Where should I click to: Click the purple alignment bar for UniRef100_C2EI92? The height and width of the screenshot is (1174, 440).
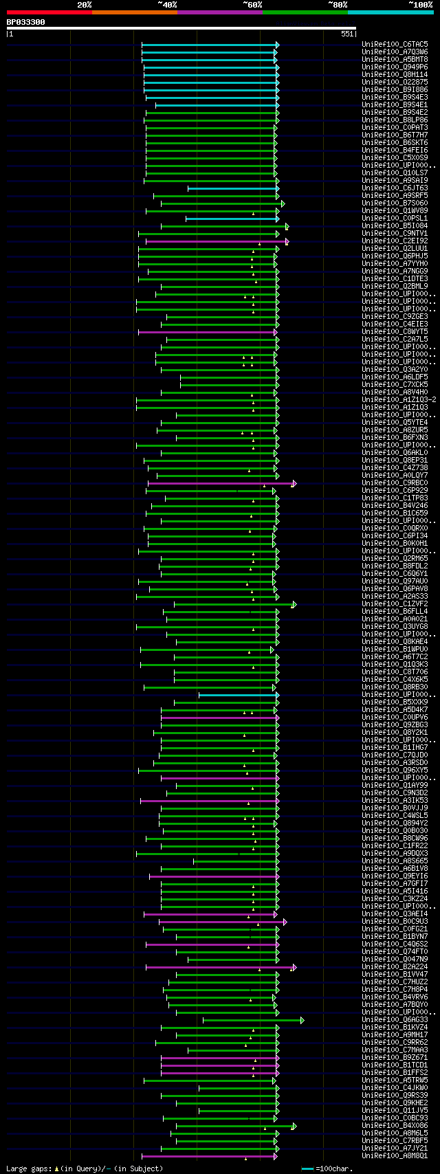tap(217, 241)
